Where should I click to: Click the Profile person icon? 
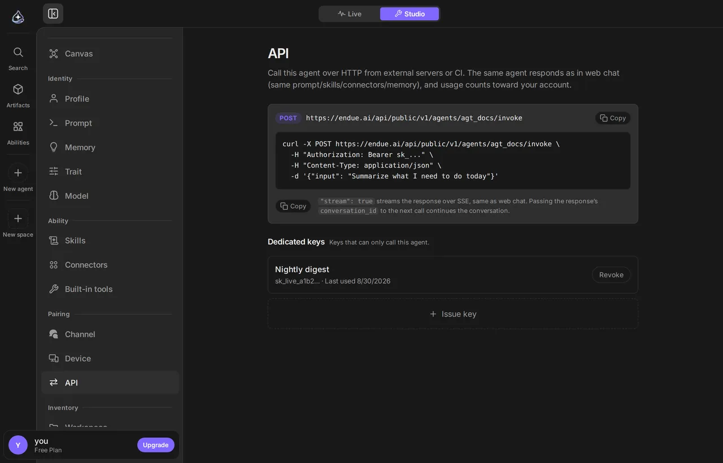point(54,98)
